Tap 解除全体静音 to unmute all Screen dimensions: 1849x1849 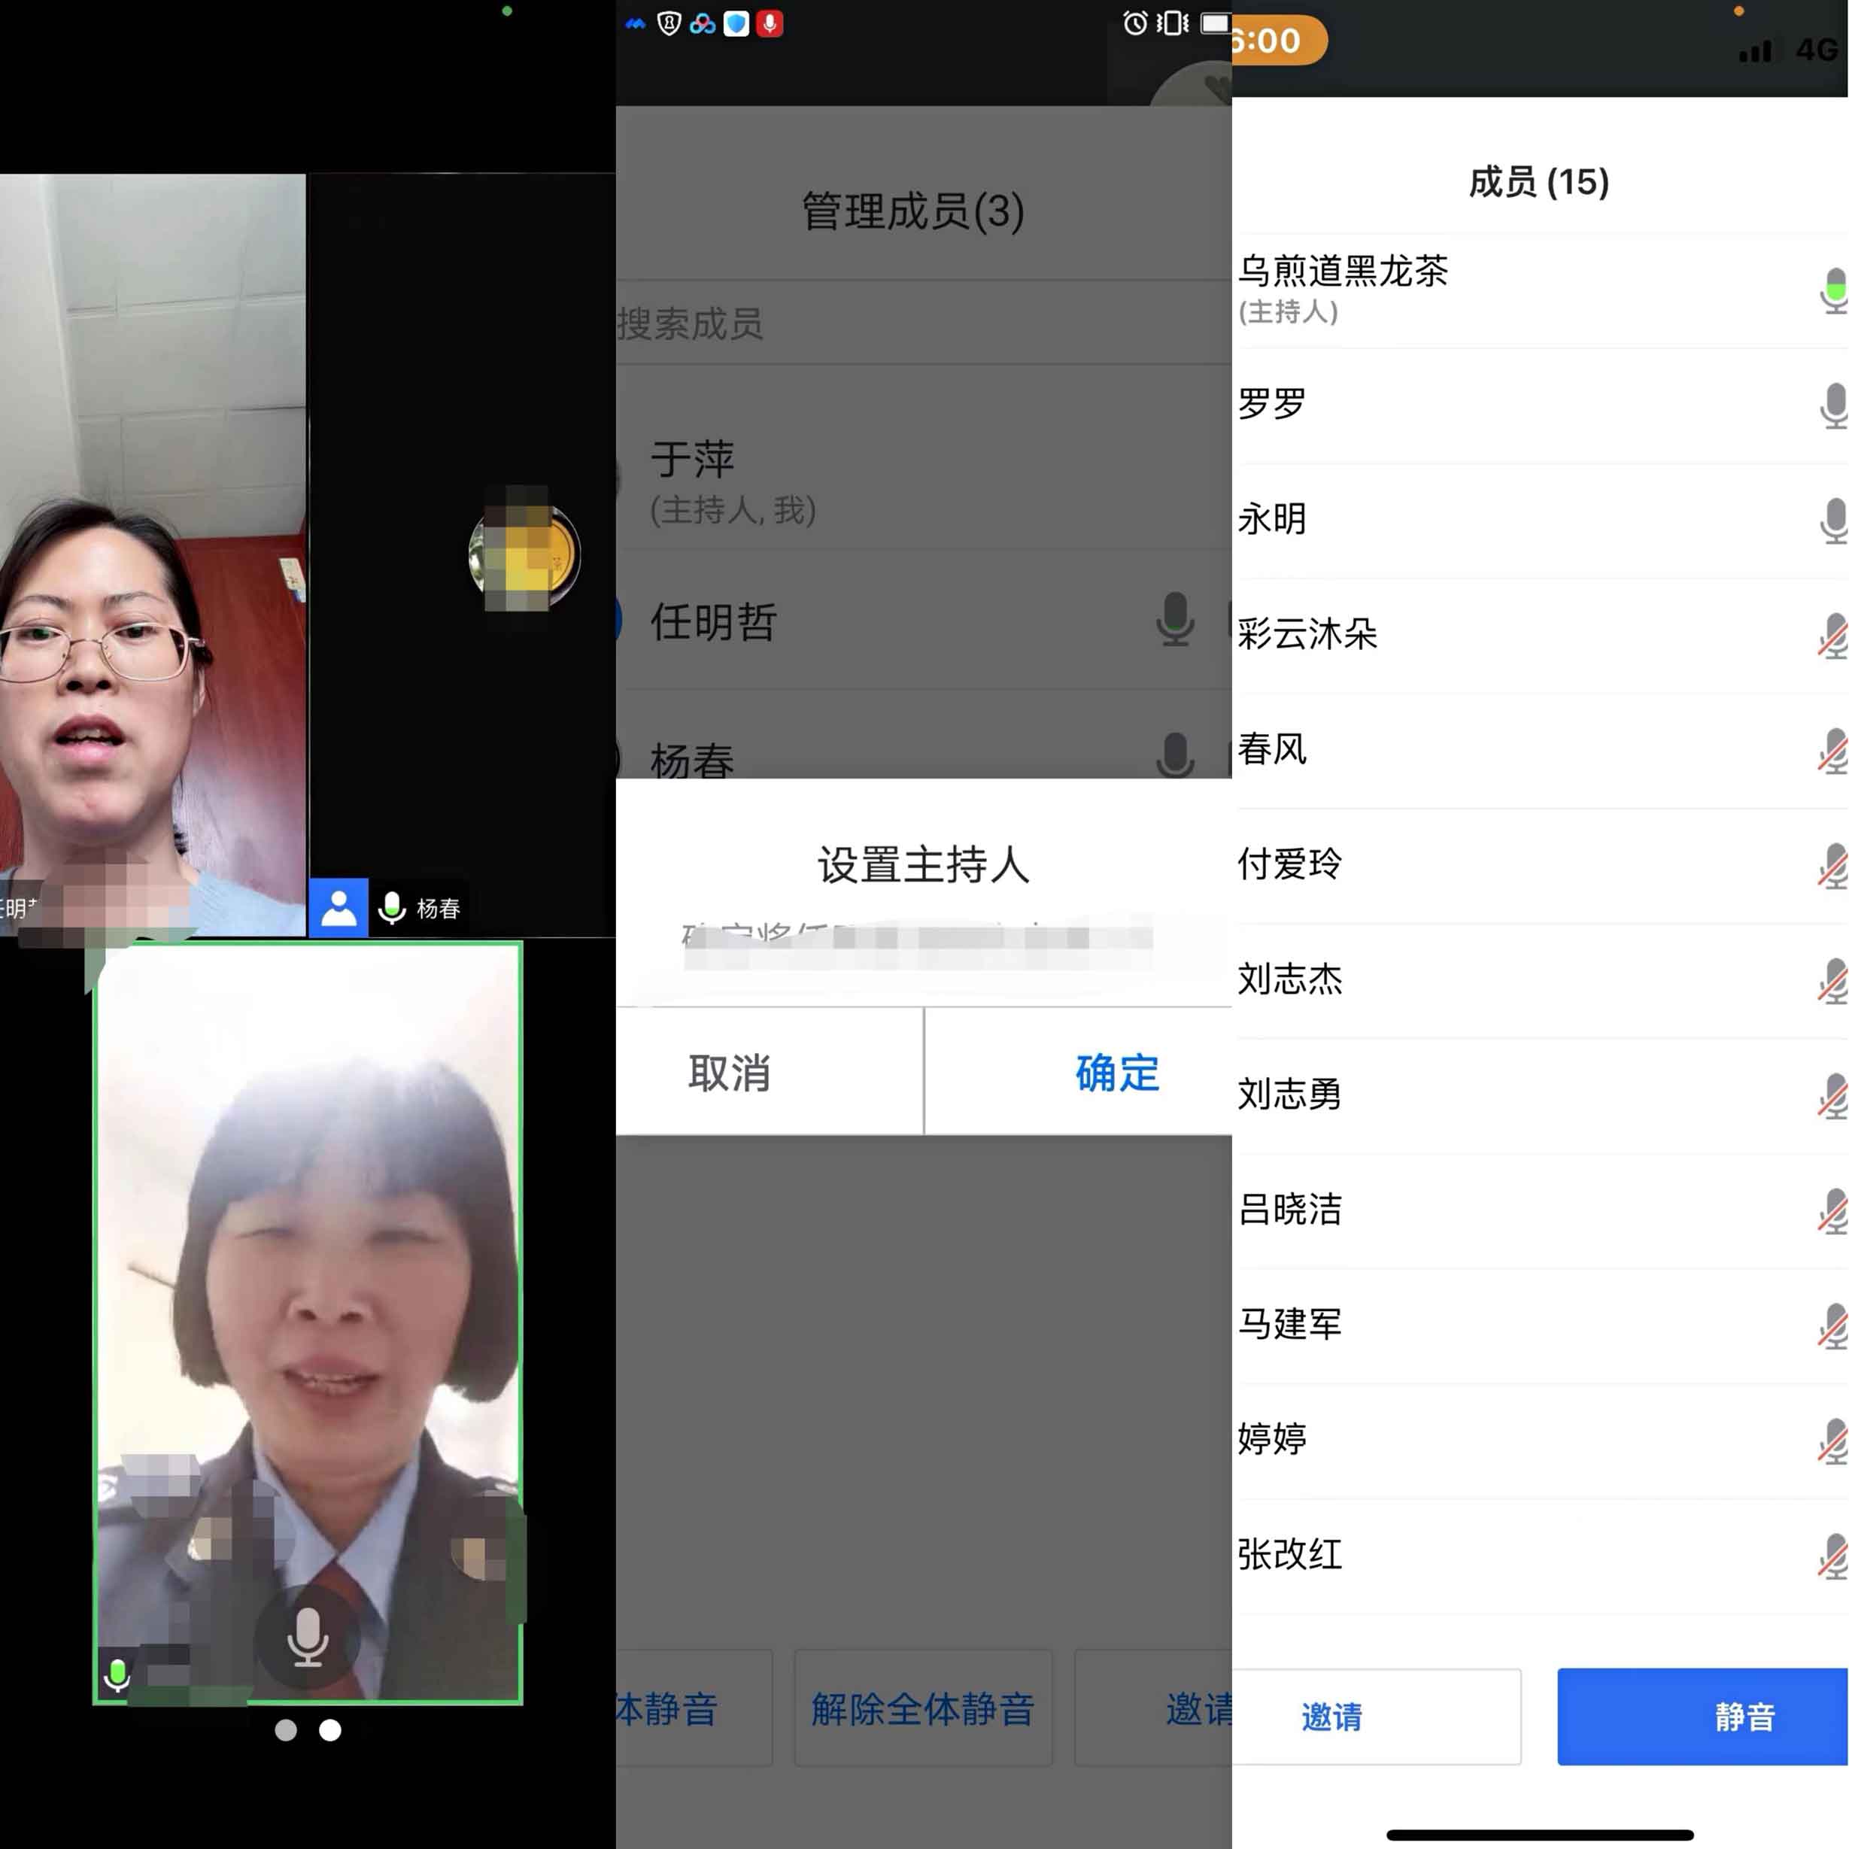point(922,1709)
